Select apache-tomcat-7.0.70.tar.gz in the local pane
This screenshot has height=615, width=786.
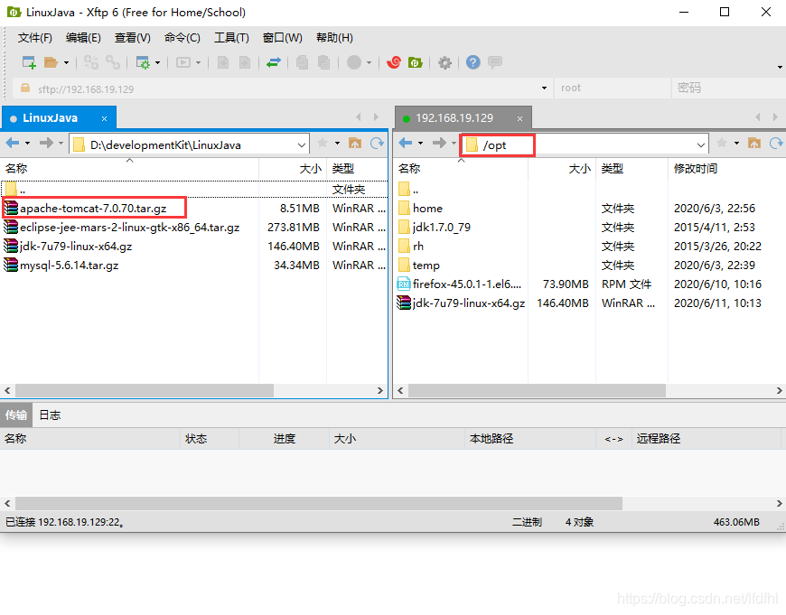(93, 208)
